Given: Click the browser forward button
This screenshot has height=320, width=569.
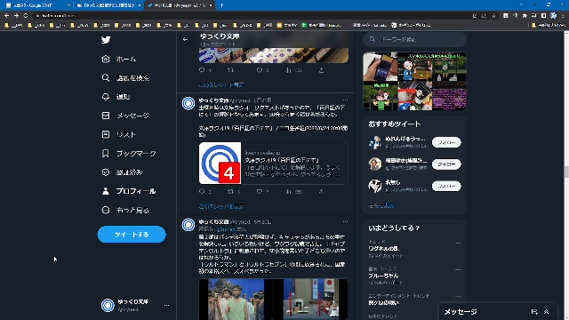Looking at the screenshot, I should [16, 16].
